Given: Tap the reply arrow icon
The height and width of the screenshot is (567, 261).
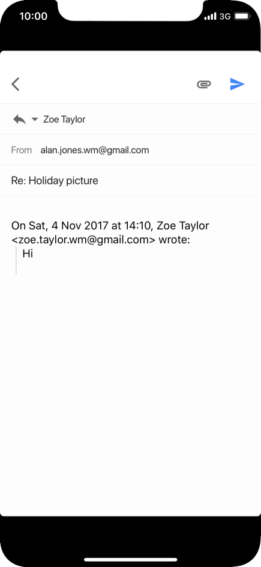Looking at the screenshot, I should (x=19, y=120).
